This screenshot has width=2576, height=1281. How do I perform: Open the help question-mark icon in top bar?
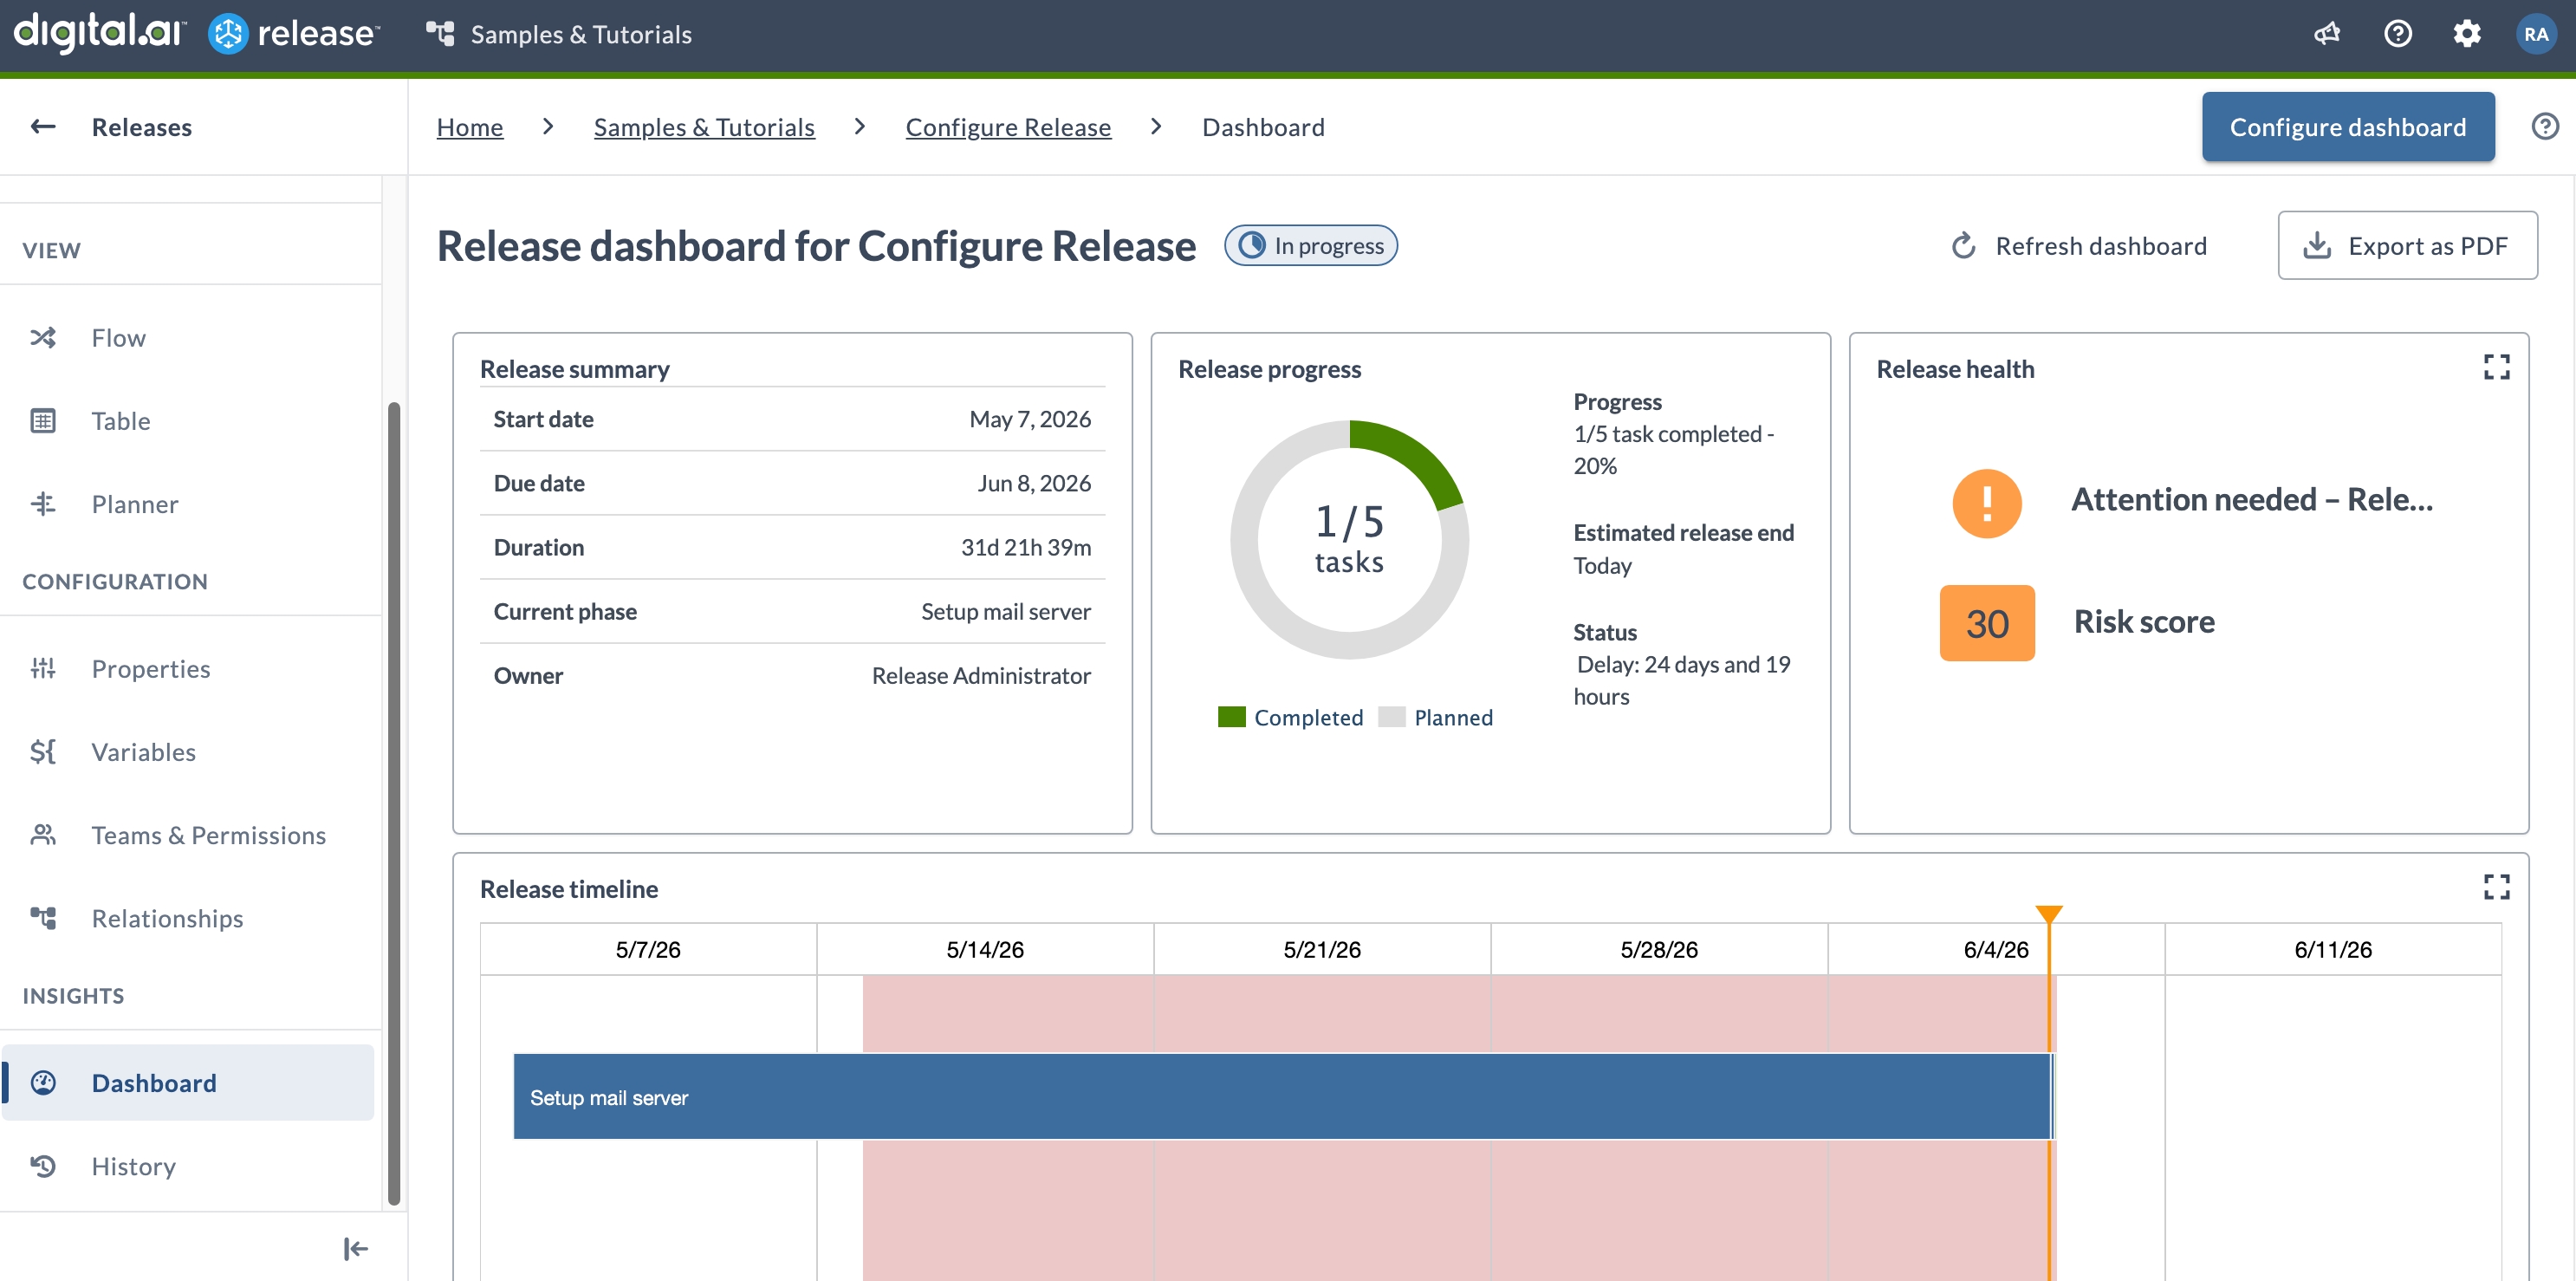click(x=2397, y=34)
